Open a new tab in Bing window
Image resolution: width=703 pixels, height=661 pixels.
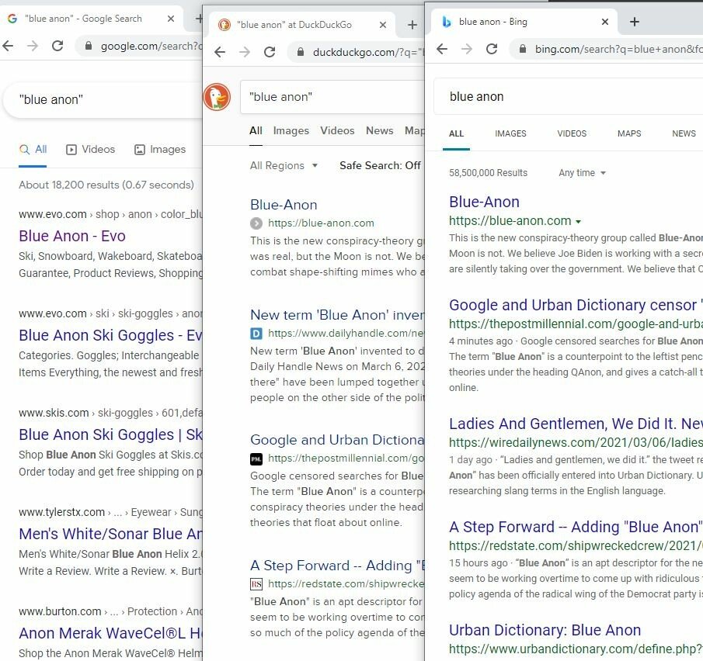[x=635, y=22]
